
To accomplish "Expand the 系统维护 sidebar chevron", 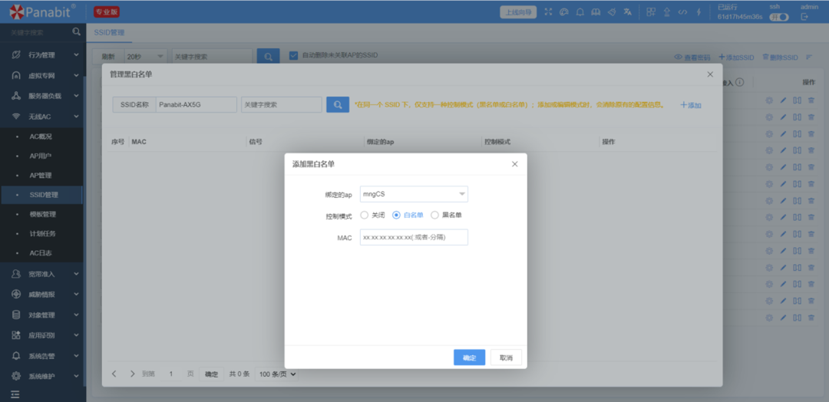I will (77, 376).
